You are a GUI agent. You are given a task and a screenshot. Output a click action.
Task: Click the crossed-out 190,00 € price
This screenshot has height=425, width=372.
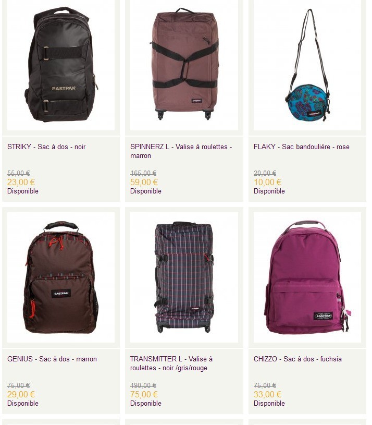(x=143, y=385)
